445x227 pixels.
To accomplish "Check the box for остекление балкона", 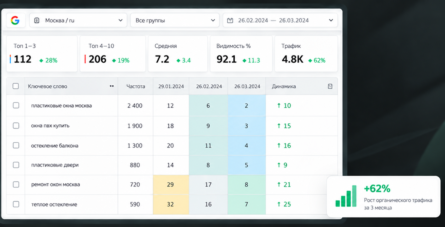I will 16,145.
